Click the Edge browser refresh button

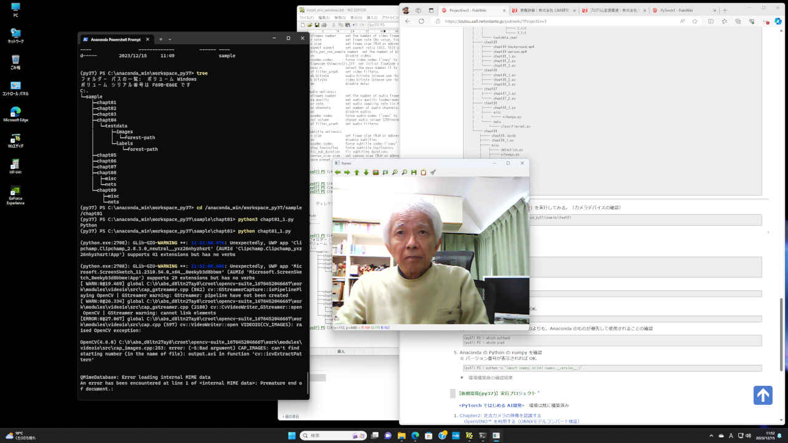tap(422, 21)
